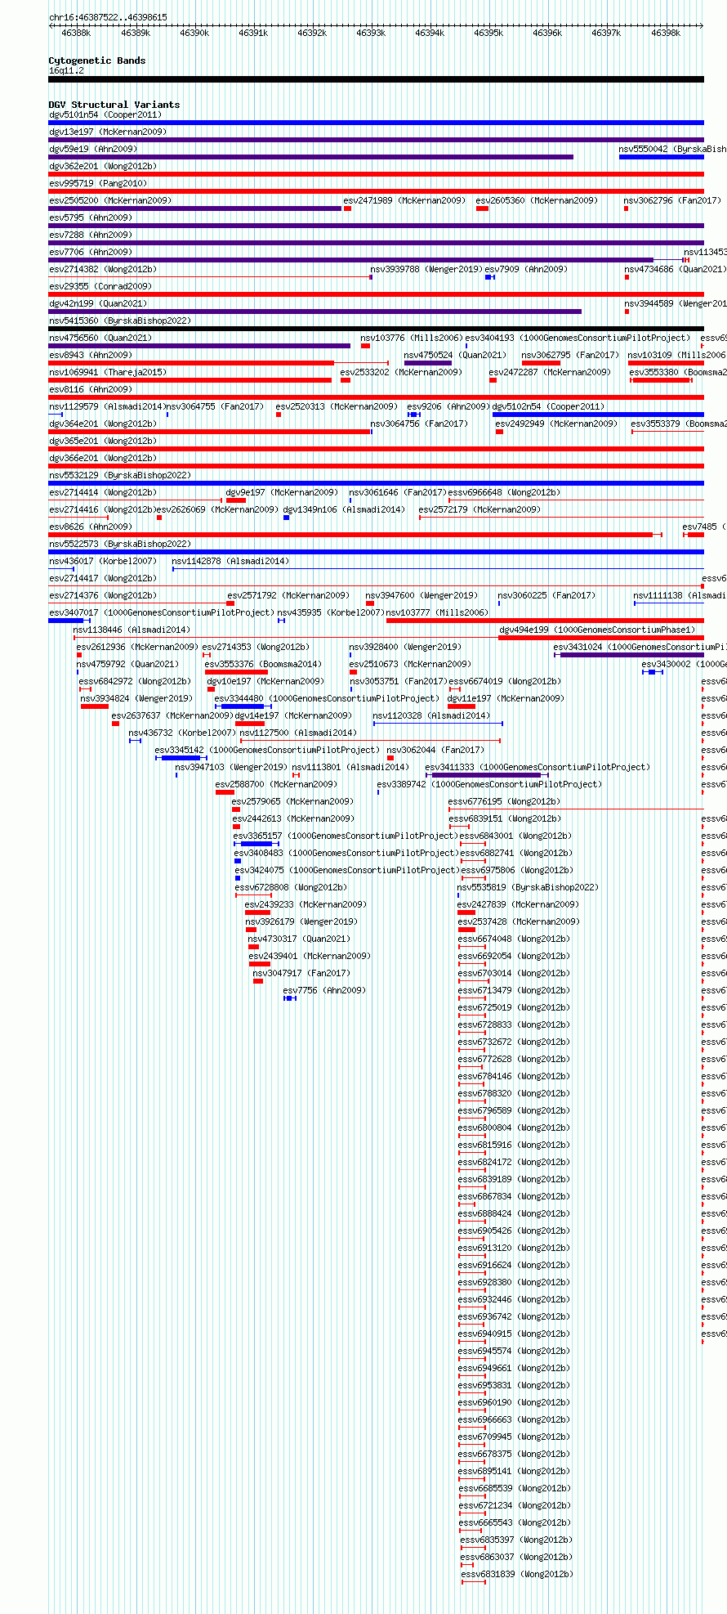Click nsv5532129 (ByrskaBishop2022) label
This screenshot has height=1614, width=727.
coord(120,475)
